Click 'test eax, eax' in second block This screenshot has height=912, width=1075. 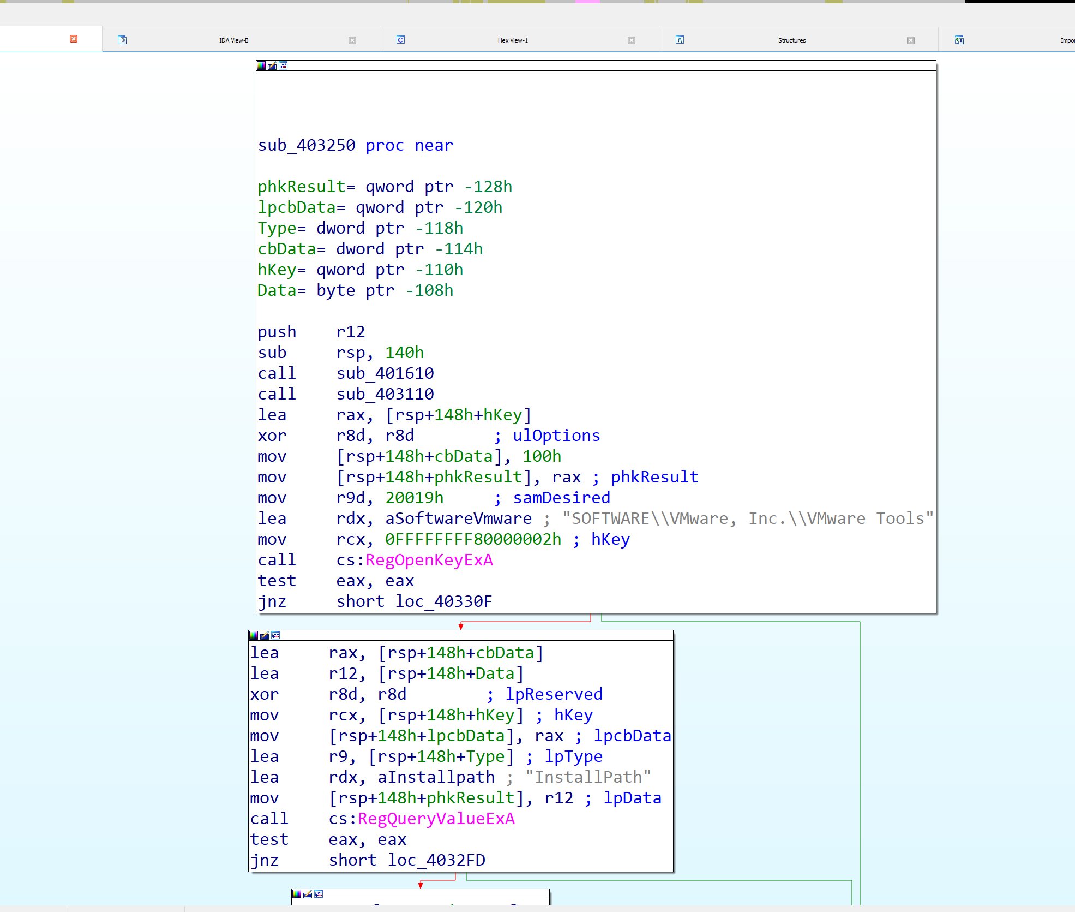(328, 839)
